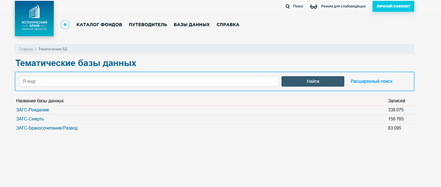The width and height of the screenshot is (441, 187).
Task: Select the 83 095 record count
Action: [395, 128]
